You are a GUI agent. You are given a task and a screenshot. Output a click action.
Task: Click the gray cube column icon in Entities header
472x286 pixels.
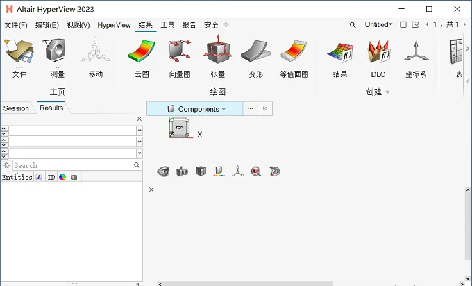click(74, 177)
